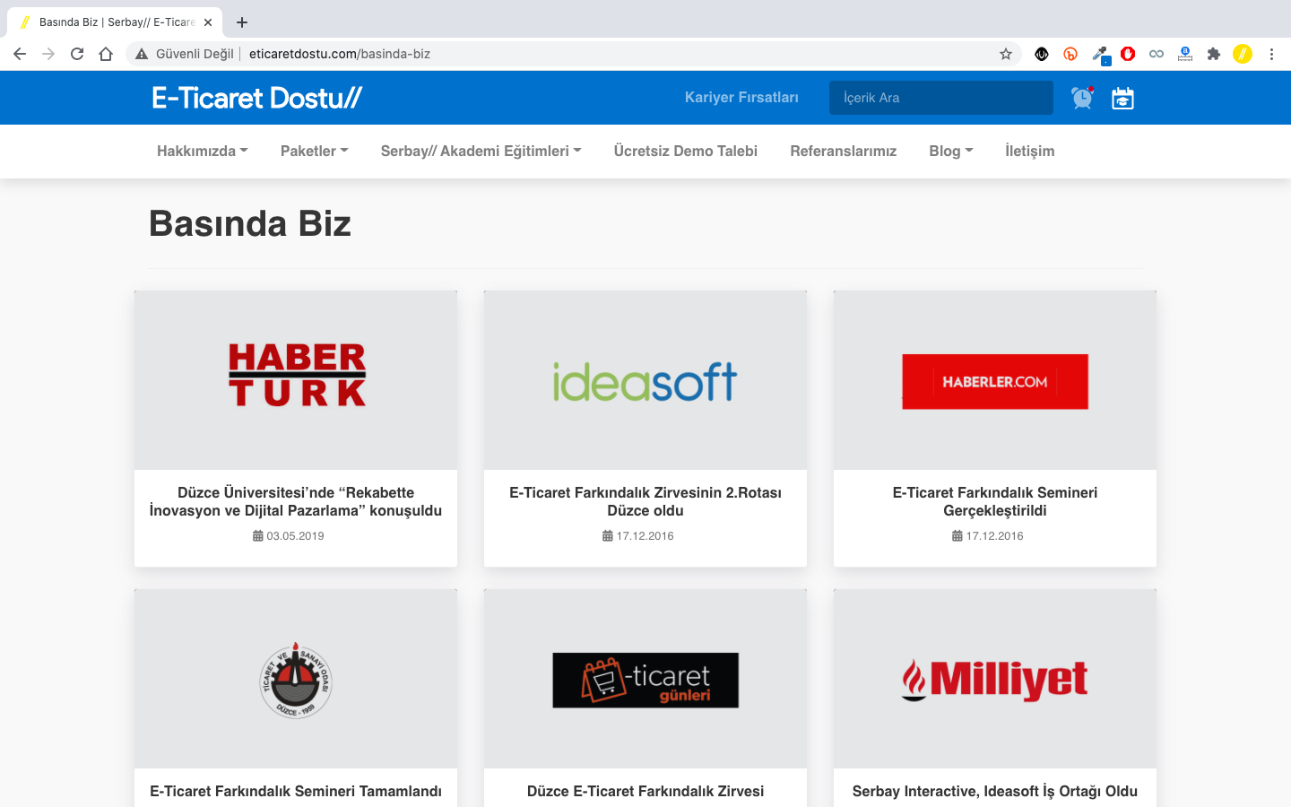Open 'E-Ticaret Farkındalık Semineri Gerçekleştirildi' article
1291x807 pixels.
995,501
